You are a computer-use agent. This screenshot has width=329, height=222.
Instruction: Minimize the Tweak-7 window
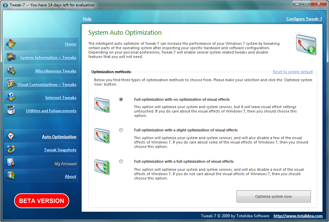tap(297, 4)
